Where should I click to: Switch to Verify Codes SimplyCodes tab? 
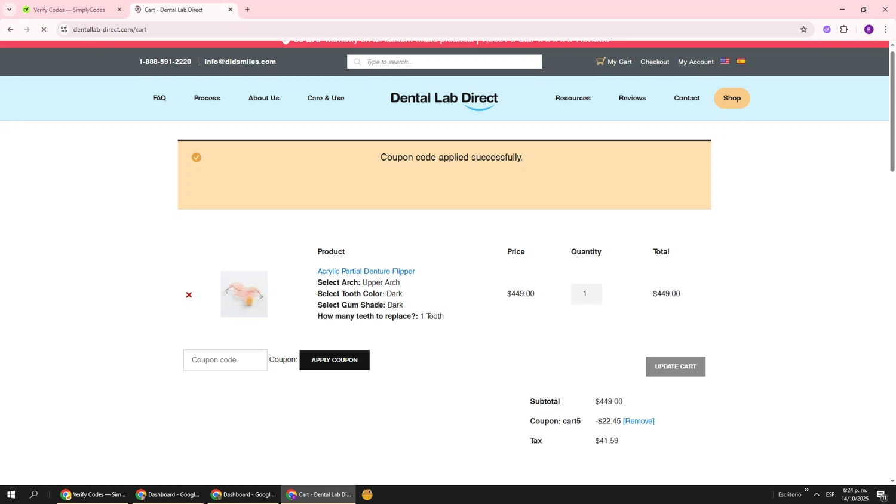(69, 10)
